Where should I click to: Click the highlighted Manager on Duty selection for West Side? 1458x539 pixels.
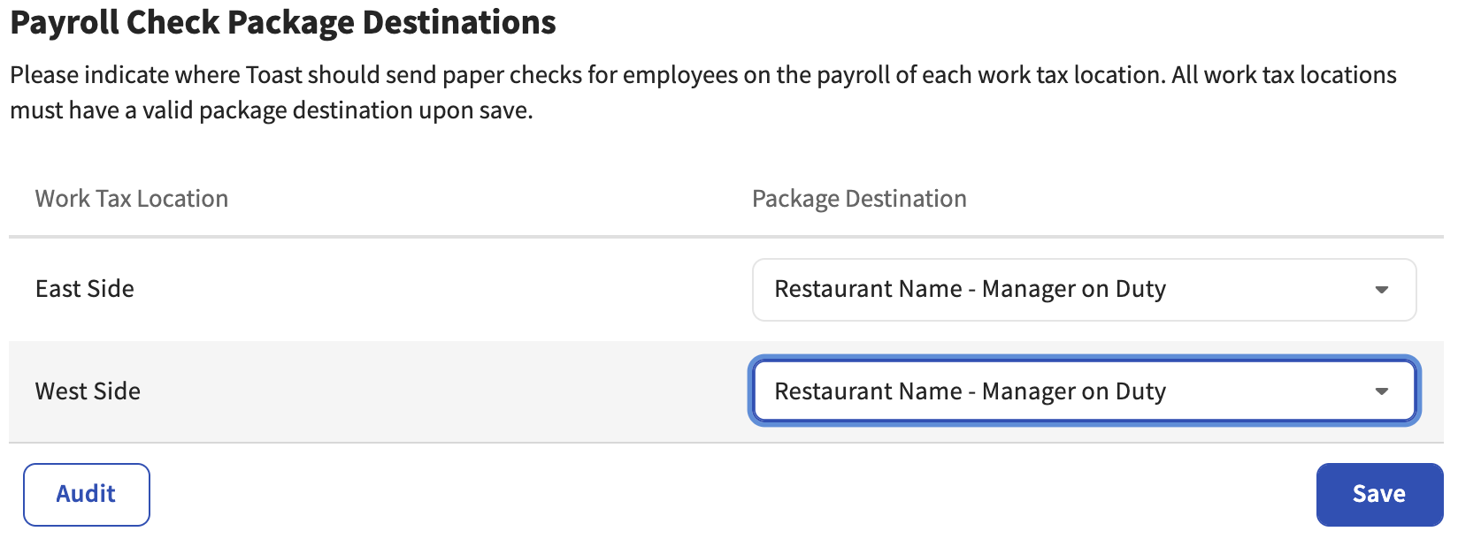coord(971,391)
